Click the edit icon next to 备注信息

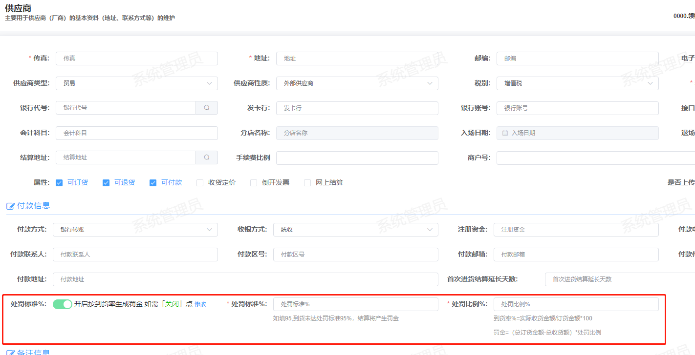coord(11,352)
